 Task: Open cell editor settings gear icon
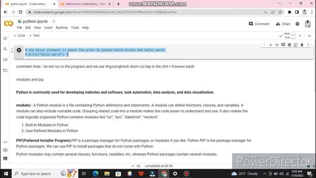point(289,45)
